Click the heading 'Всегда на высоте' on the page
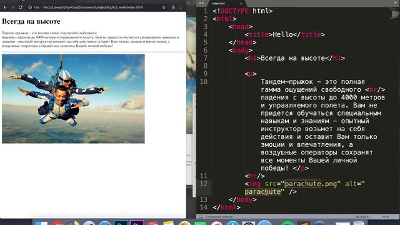The image size is (400, 225). click(x=31, y=21)
